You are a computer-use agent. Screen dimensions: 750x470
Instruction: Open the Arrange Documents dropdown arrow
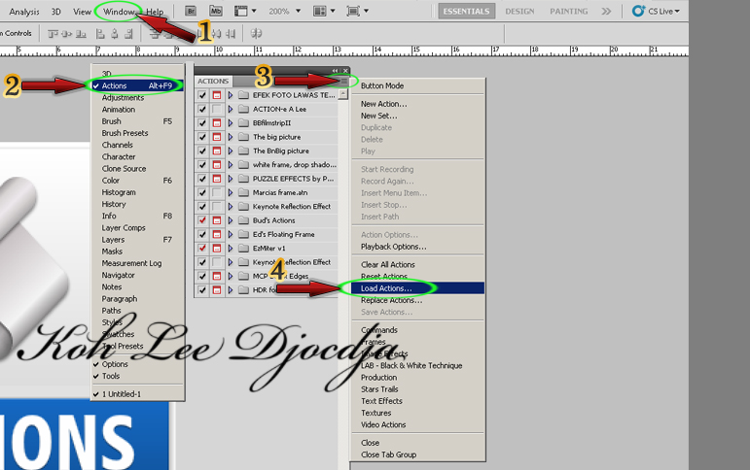point(333,11)
